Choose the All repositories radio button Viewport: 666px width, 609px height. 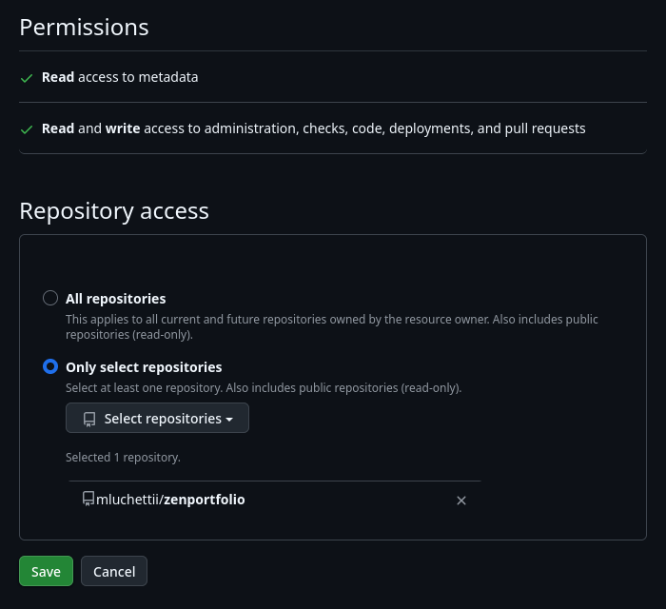(50, 298)
